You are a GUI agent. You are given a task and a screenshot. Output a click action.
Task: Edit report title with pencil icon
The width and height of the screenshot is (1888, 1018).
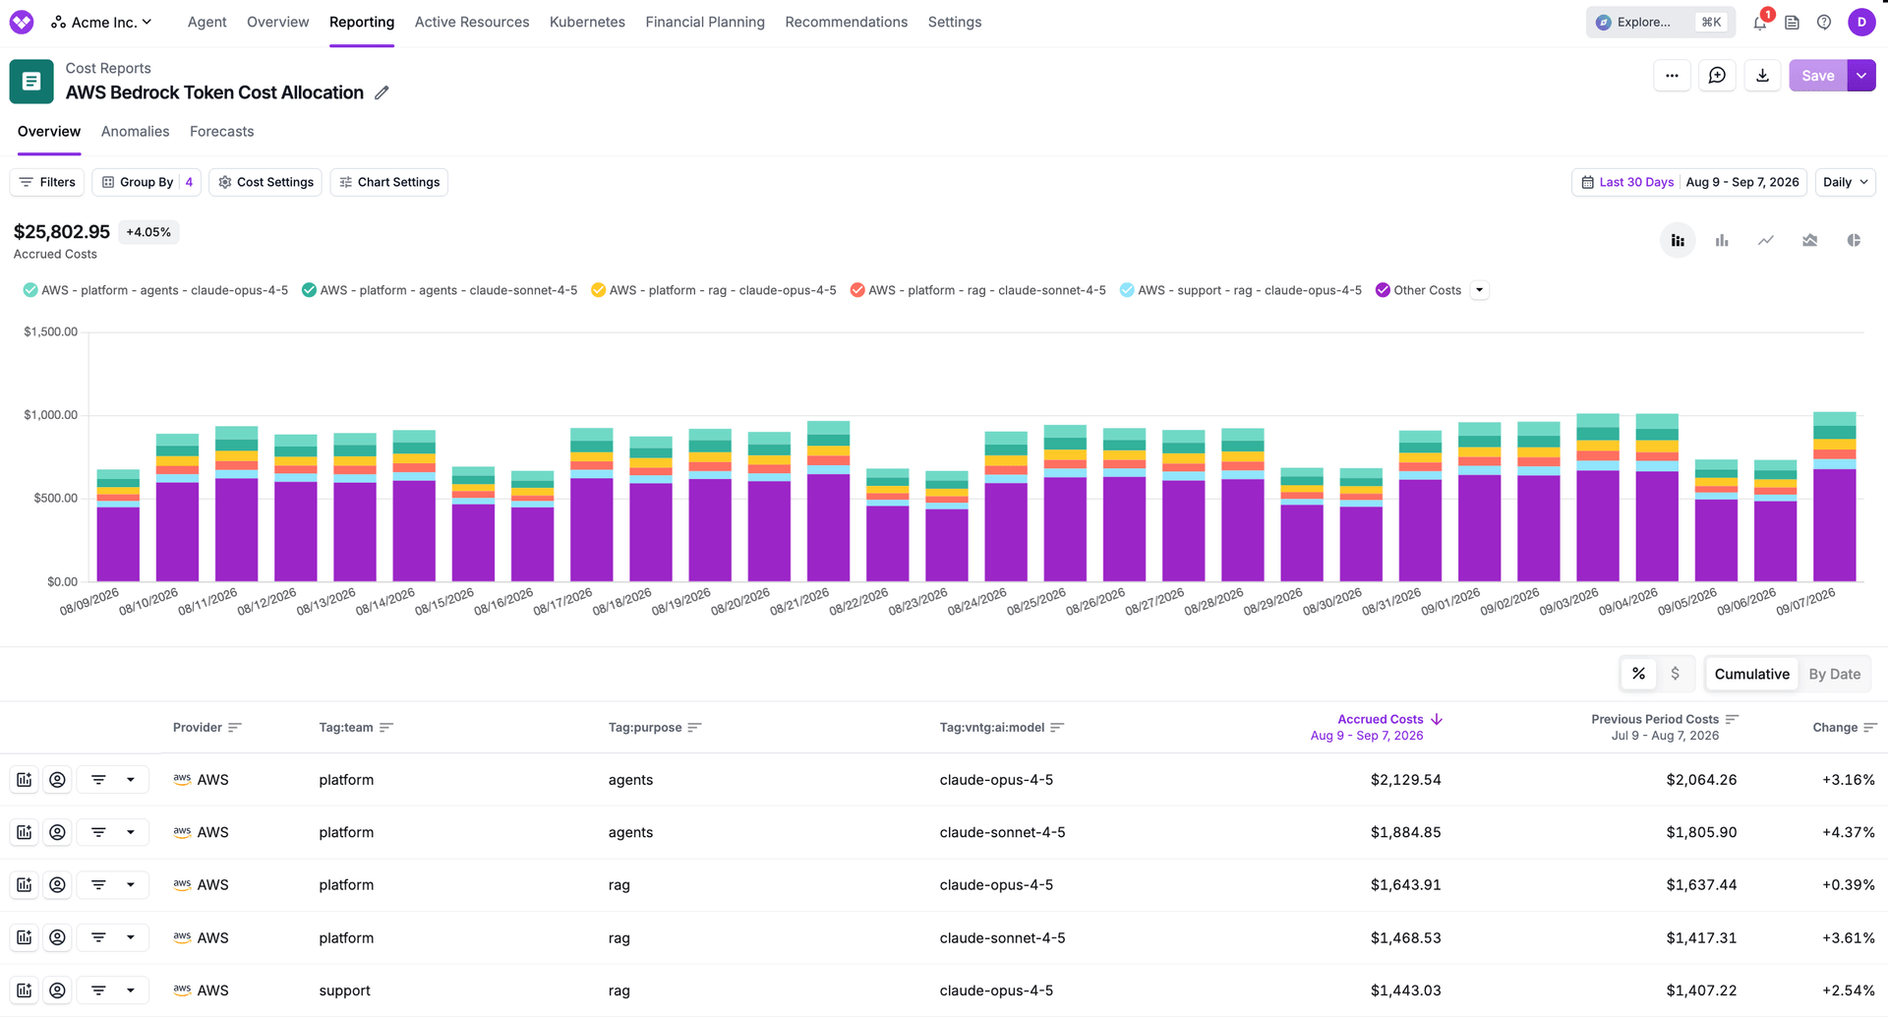coord(382,92)
